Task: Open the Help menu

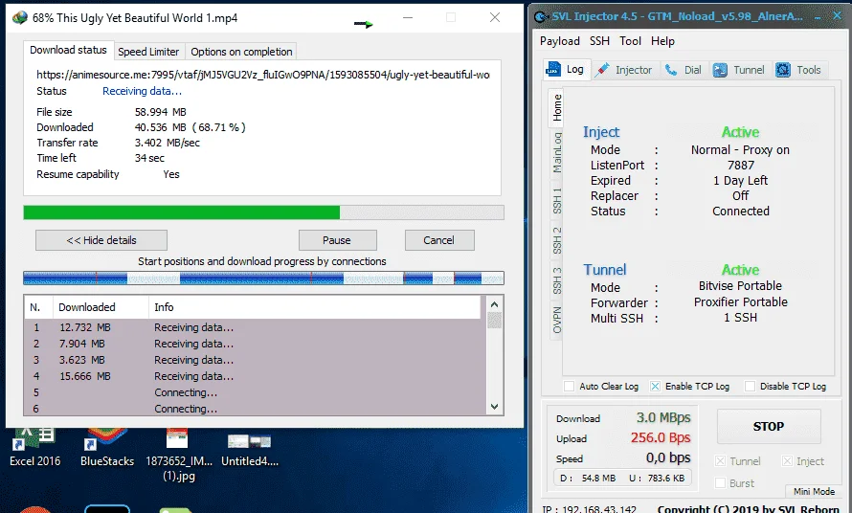Action: (662, 41)
